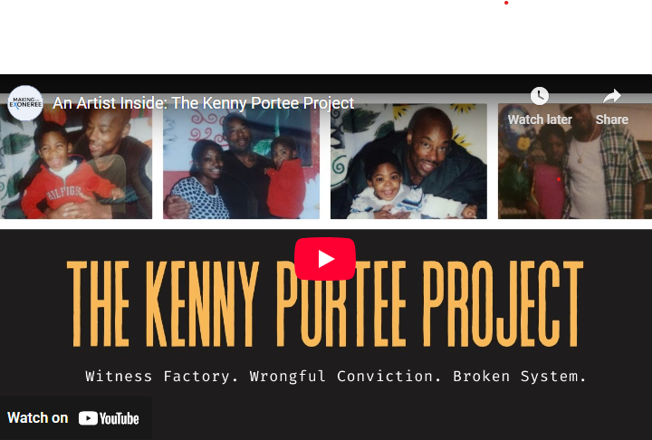The image size is (652, 440).
Task: Click the small YouTube play icon beside wordmark
Action: 88,418
